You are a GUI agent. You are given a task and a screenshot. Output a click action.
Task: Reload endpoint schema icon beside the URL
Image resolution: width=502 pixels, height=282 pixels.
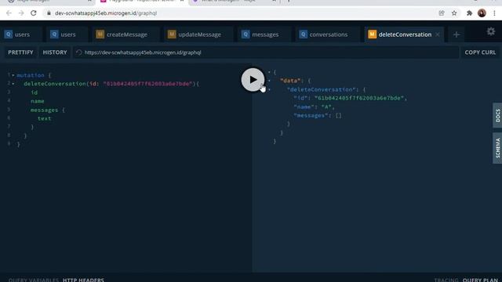79,52
